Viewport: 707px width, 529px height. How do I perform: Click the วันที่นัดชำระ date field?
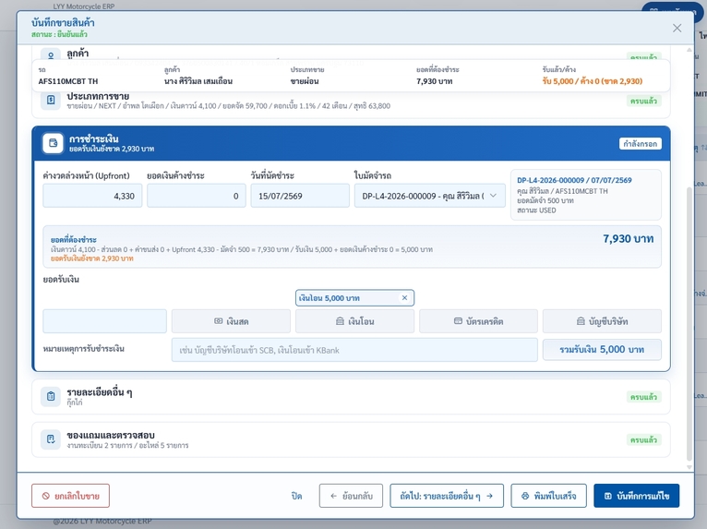pos(300,196)
